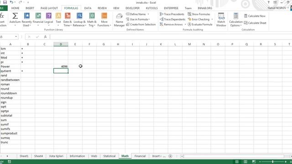Switch to the Xəta tipləri sheet tab
This screenshot has width=292, height=164.
(x=56, y=156)
